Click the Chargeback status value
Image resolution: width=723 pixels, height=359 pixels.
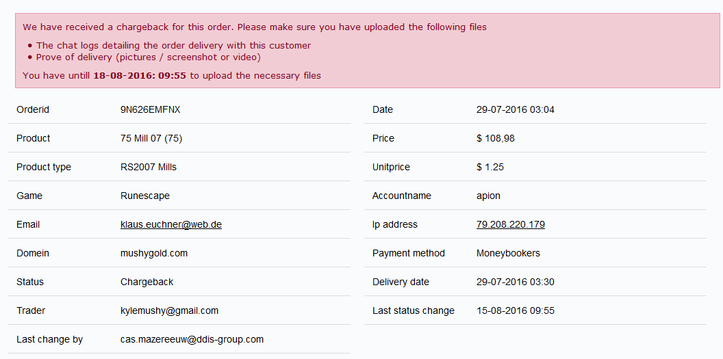147,282
